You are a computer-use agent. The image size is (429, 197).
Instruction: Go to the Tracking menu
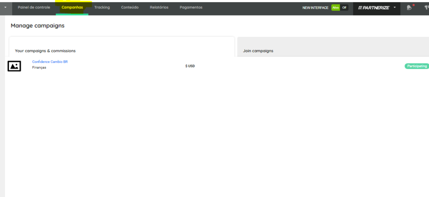(x=102, y=8)
